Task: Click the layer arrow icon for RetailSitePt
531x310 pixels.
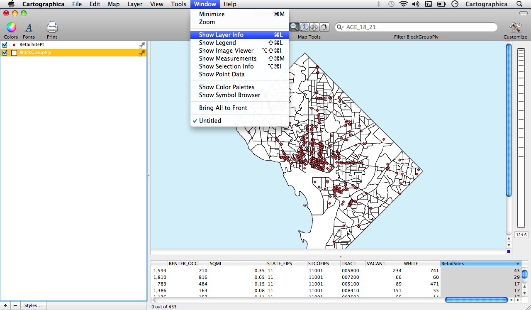Action: tap(142, 45)
